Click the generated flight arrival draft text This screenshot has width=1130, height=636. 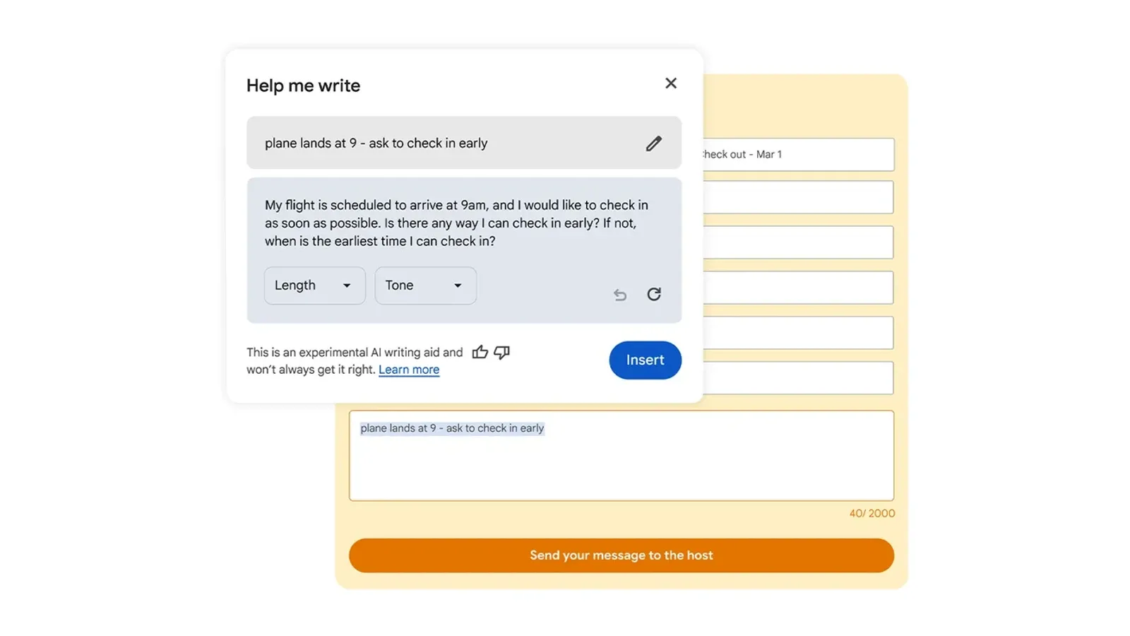point(456,223)
